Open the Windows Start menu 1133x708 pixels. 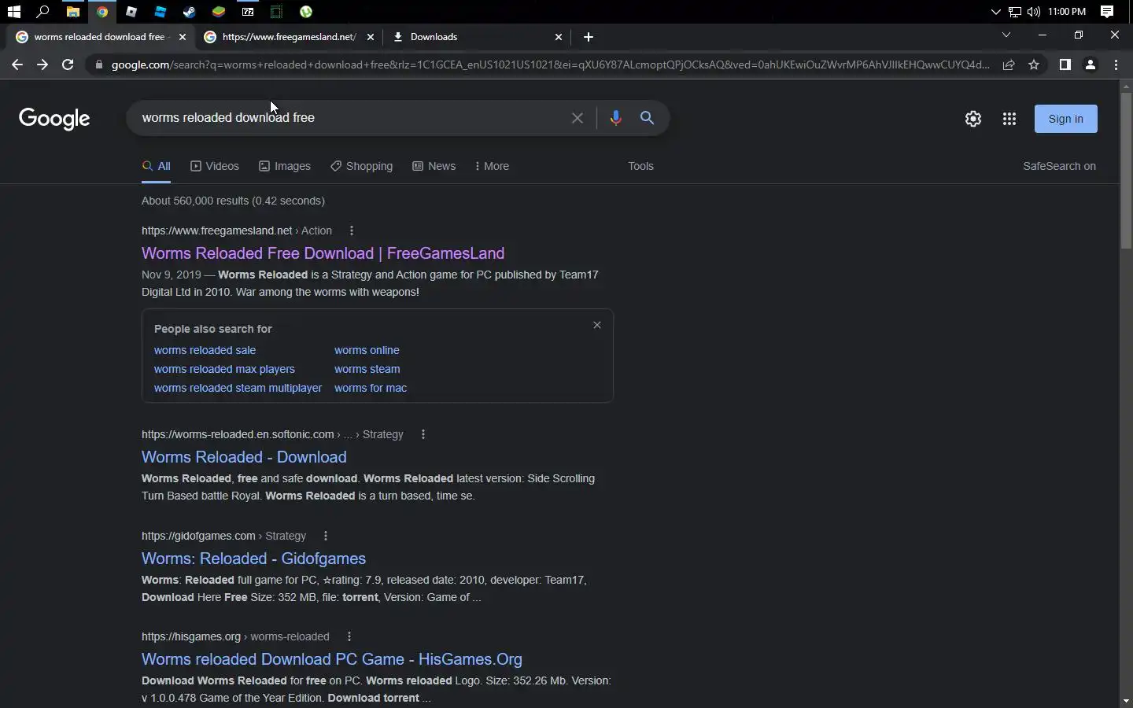tap(13, 12)
